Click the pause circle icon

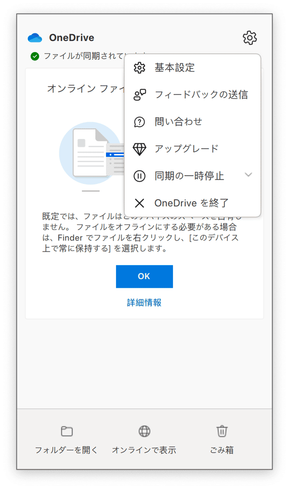[139, 176]
